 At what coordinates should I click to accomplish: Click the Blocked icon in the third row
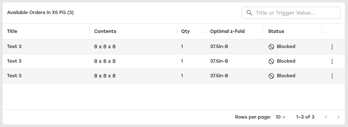pos(271,76)
